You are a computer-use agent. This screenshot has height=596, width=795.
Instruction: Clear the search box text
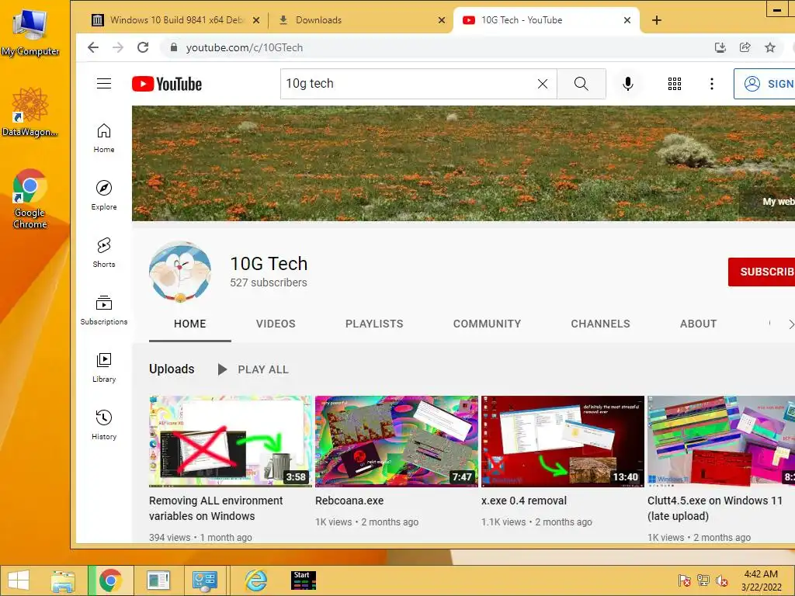point(543,84)
